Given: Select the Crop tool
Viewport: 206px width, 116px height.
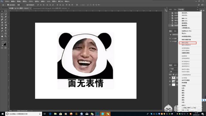Looking at the screenshot, I should pos(2,17).
